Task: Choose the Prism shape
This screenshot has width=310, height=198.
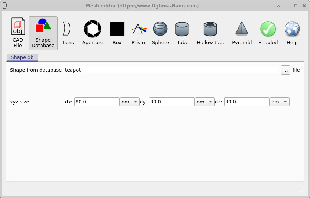Action: click(138, 33)
